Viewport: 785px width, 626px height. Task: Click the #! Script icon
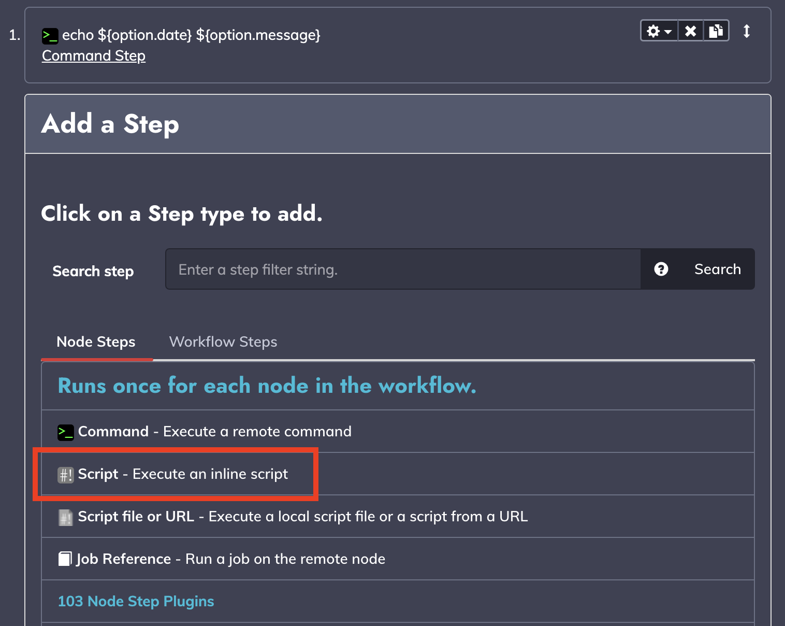click(x=66, y=474)
